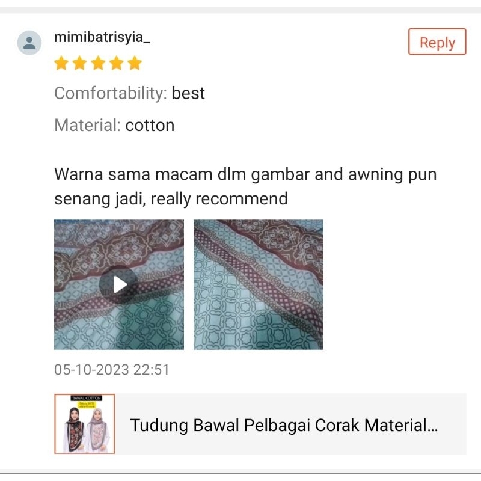Click the first rating star
This screenshot has width=481, height=481.
point(61,63)
